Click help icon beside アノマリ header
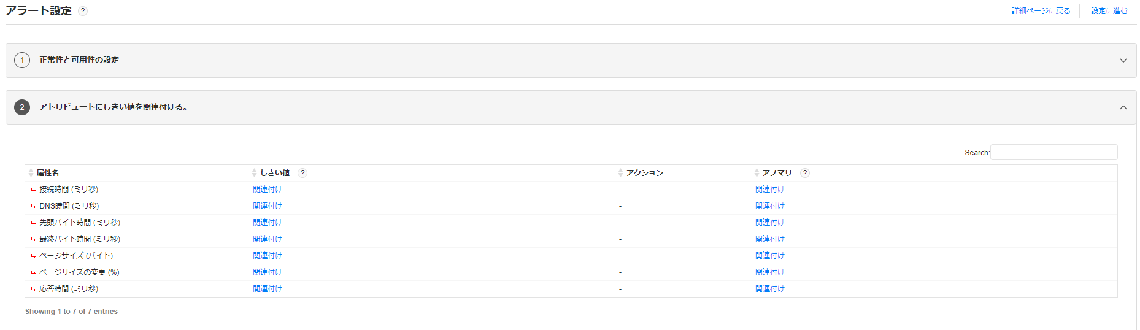 point(805,173)
